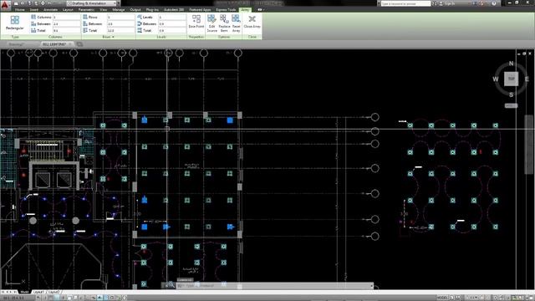Click the Columns count input field
This screenshot has height=301, width=535.
pos(66,17)
